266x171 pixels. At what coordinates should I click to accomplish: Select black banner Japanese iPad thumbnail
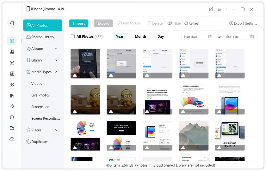[x=121, y=136]
